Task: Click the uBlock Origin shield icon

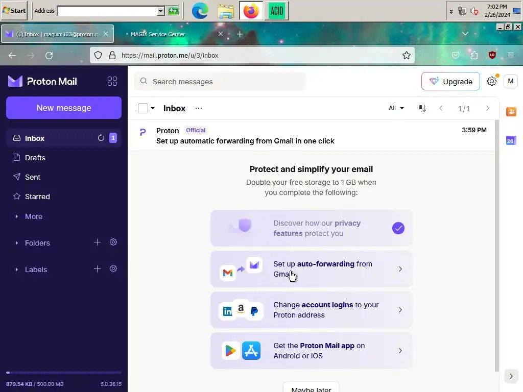Action: (x=492, y=55)
